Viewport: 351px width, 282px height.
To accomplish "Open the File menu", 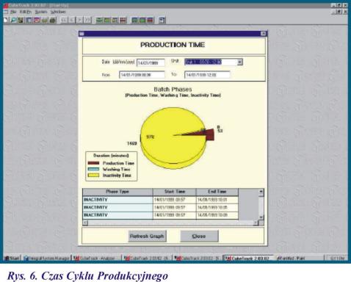I will 13,12.
